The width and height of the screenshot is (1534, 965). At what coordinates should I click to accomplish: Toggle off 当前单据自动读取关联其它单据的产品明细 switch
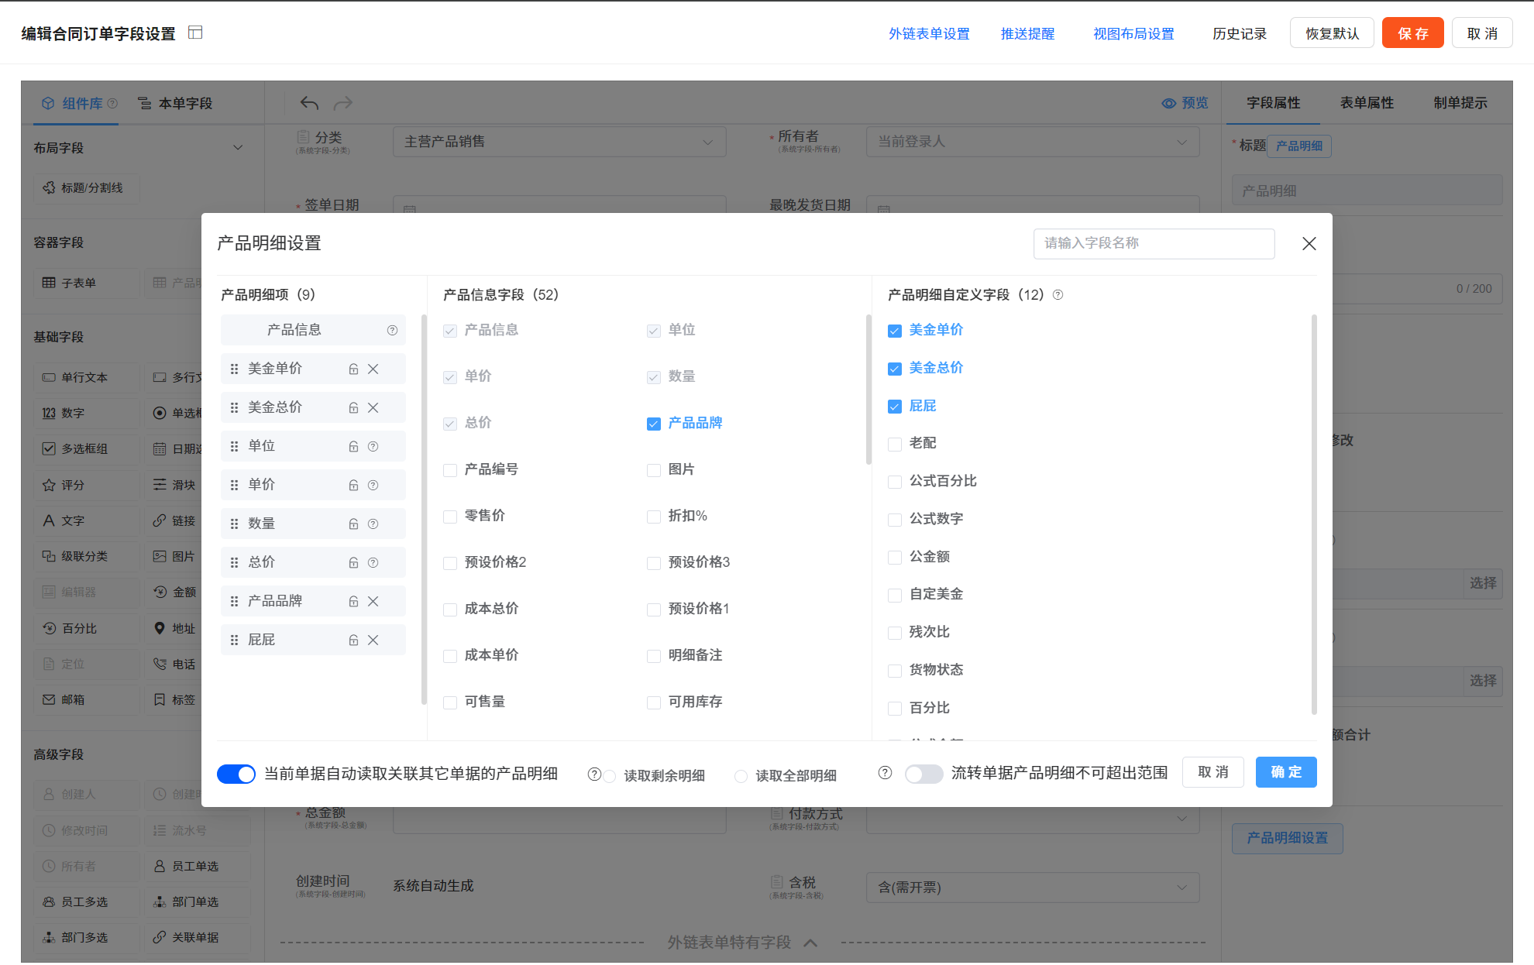coord(236,774)
